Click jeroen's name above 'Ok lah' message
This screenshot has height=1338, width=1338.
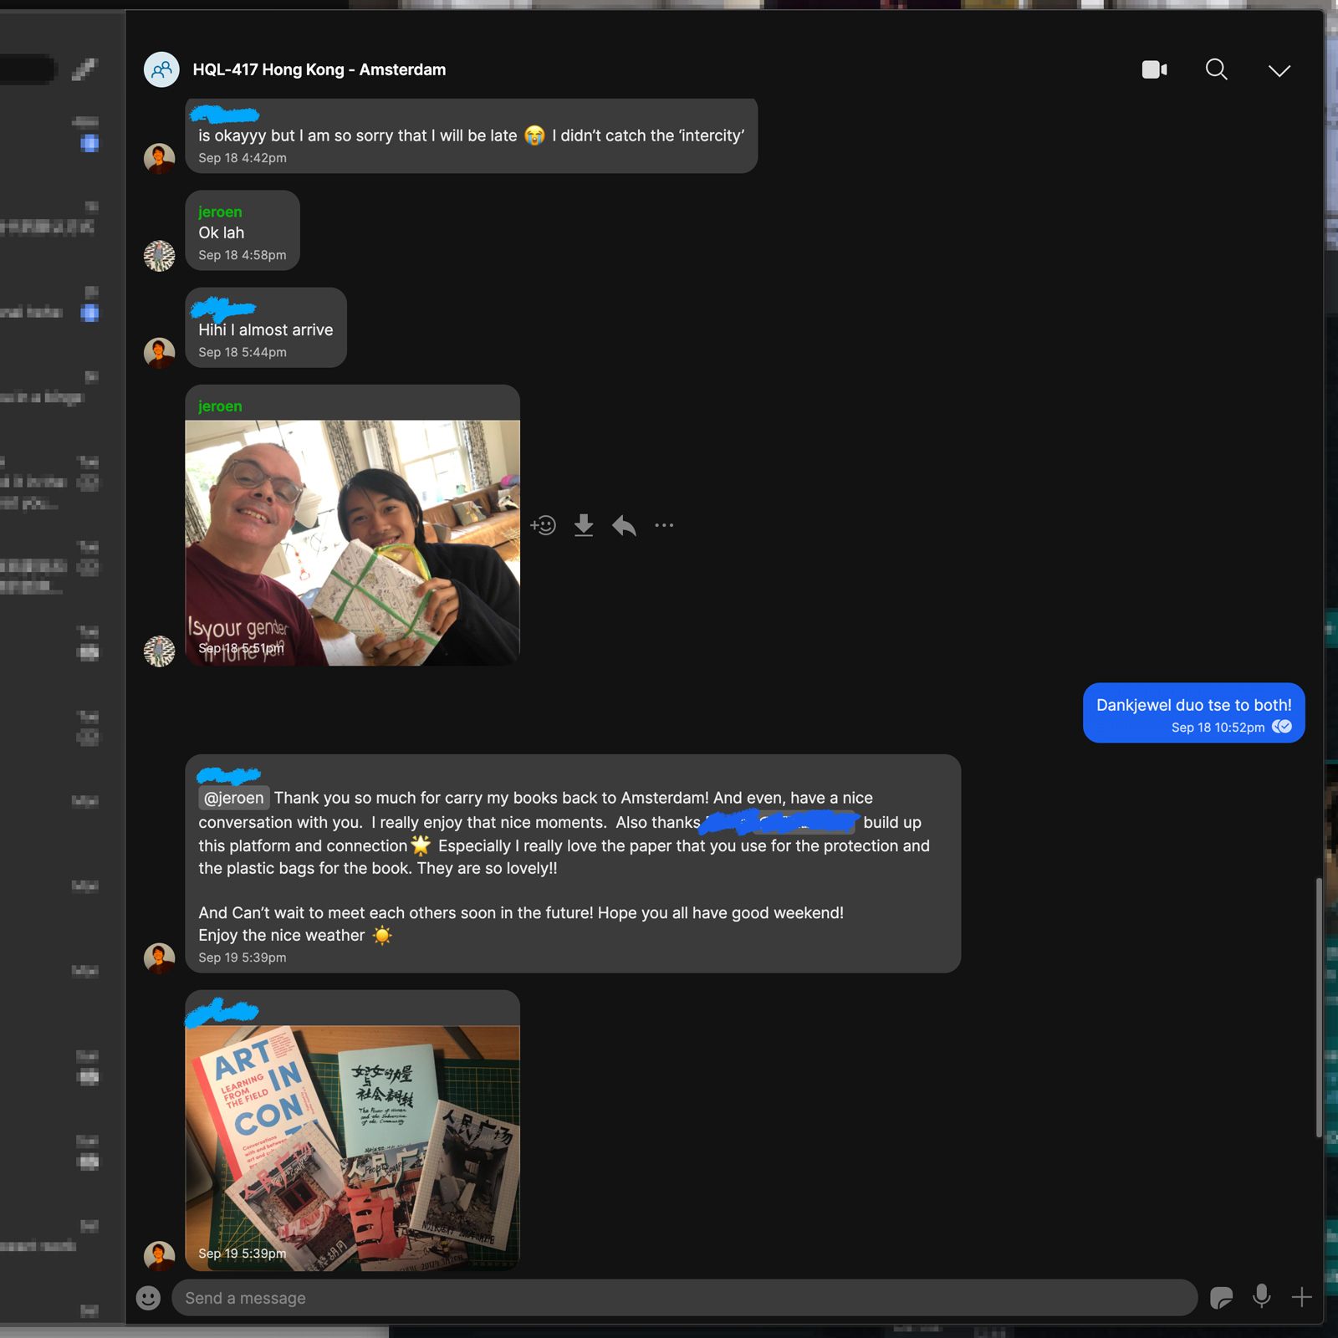pyautogui.click(x=220, y=212)
